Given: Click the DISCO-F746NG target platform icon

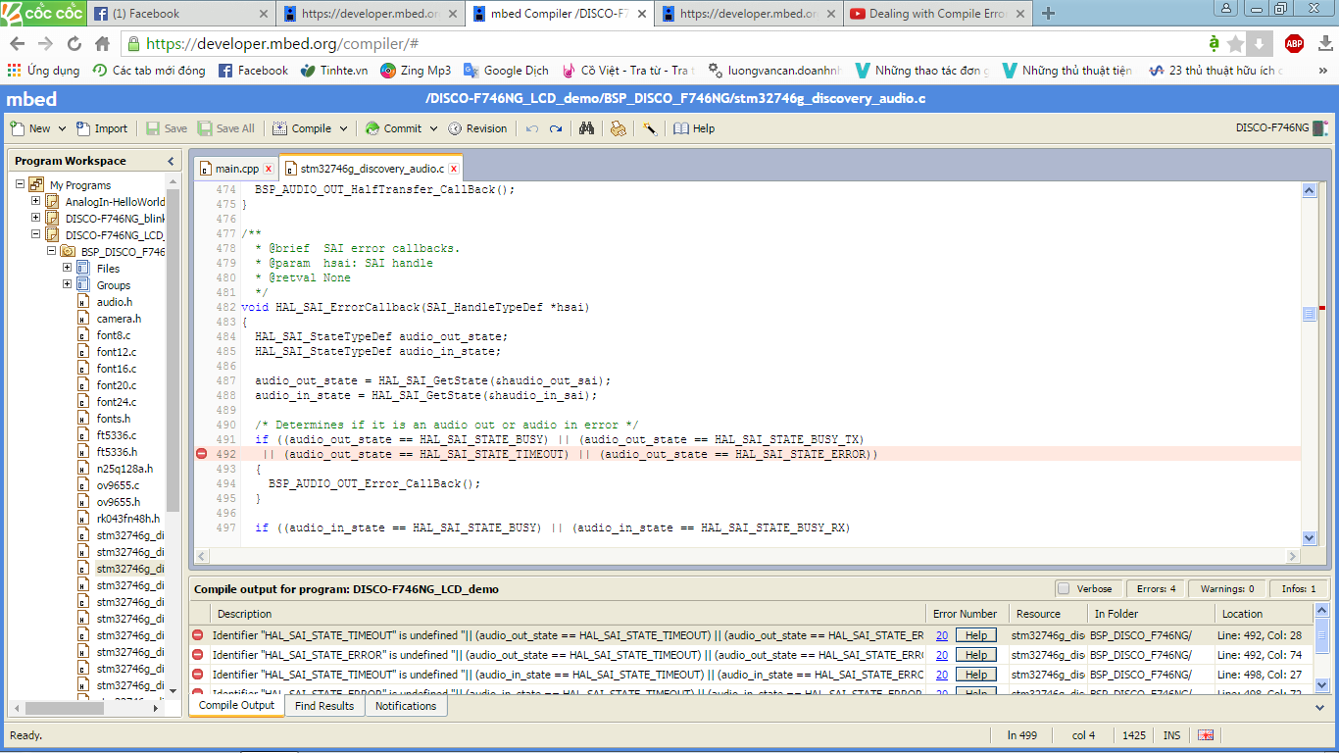Looking at the screenshot, I should (x=1319, y=128).
